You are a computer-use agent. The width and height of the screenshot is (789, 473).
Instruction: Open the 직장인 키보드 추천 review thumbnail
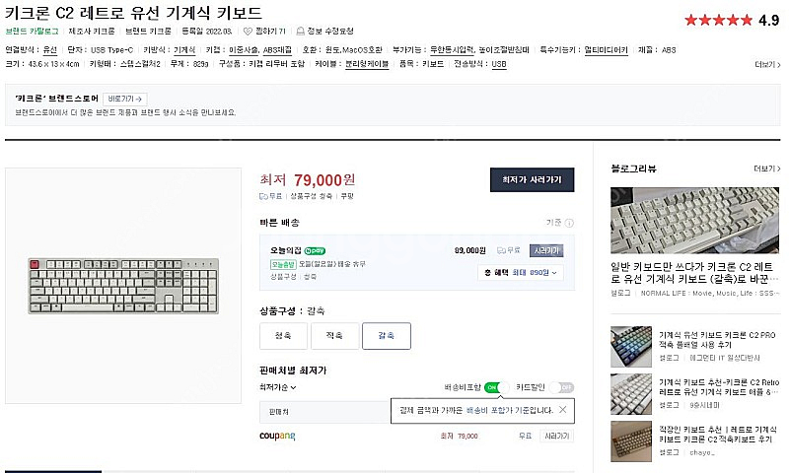coord(631,441)
